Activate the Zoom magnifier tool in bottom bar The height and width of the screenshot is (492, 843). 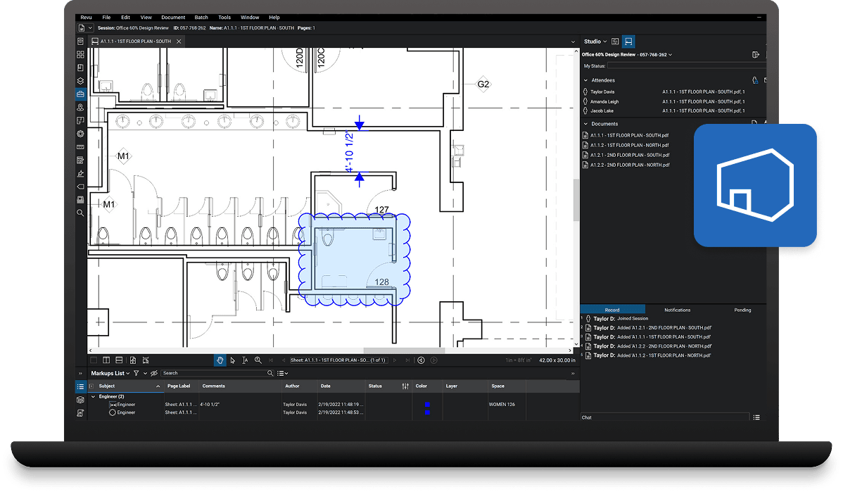tap(258, 360)
